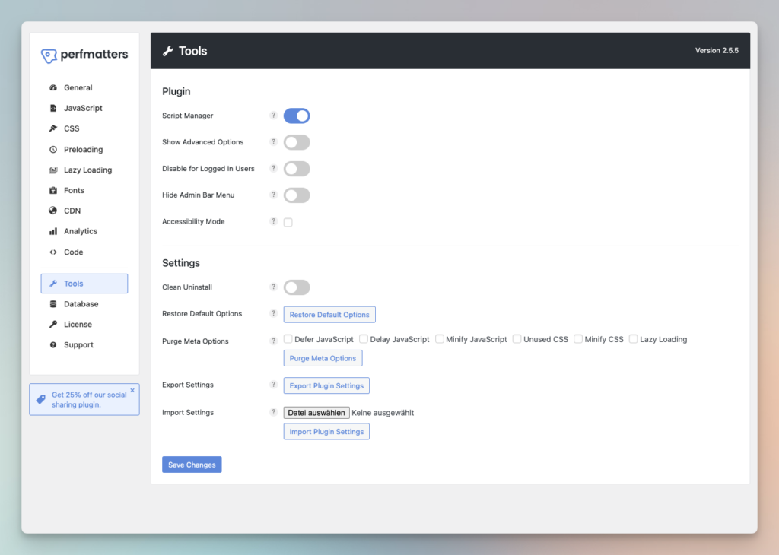
Task: Click the Analytics bar chart icon
Action: (53, 231)
